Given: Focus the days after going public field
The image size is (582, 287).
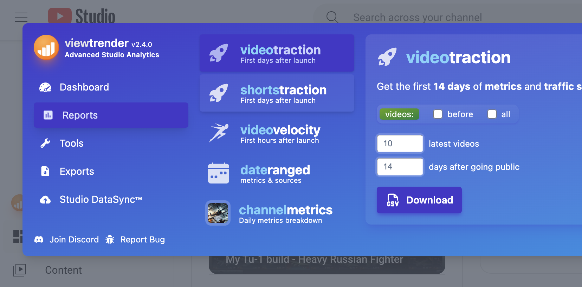Looking at the screenshot, I should click(400, 167).
